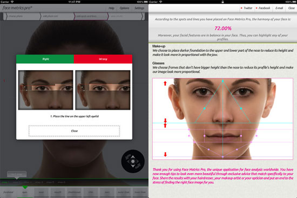Share results via the Facebook button
The image size is (297, 198).
(x=263, y=8)
